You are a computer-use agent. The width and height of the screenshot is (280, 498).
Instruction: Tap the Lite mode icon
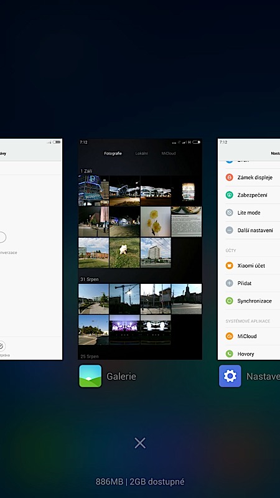tap(229, 212)
